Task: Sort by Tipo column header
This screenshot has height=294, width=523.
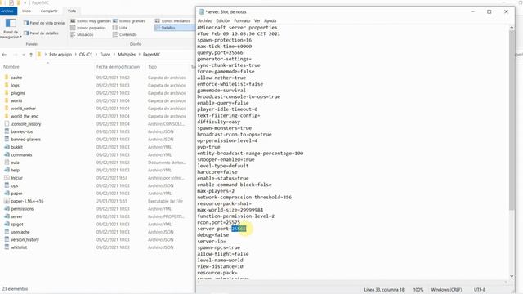Action: click(x=153, y=67)
